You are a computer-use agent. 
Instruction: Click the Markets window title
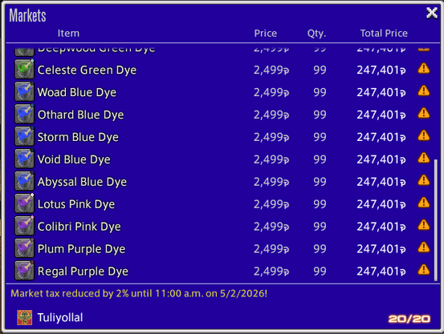(x=27, y=15)
